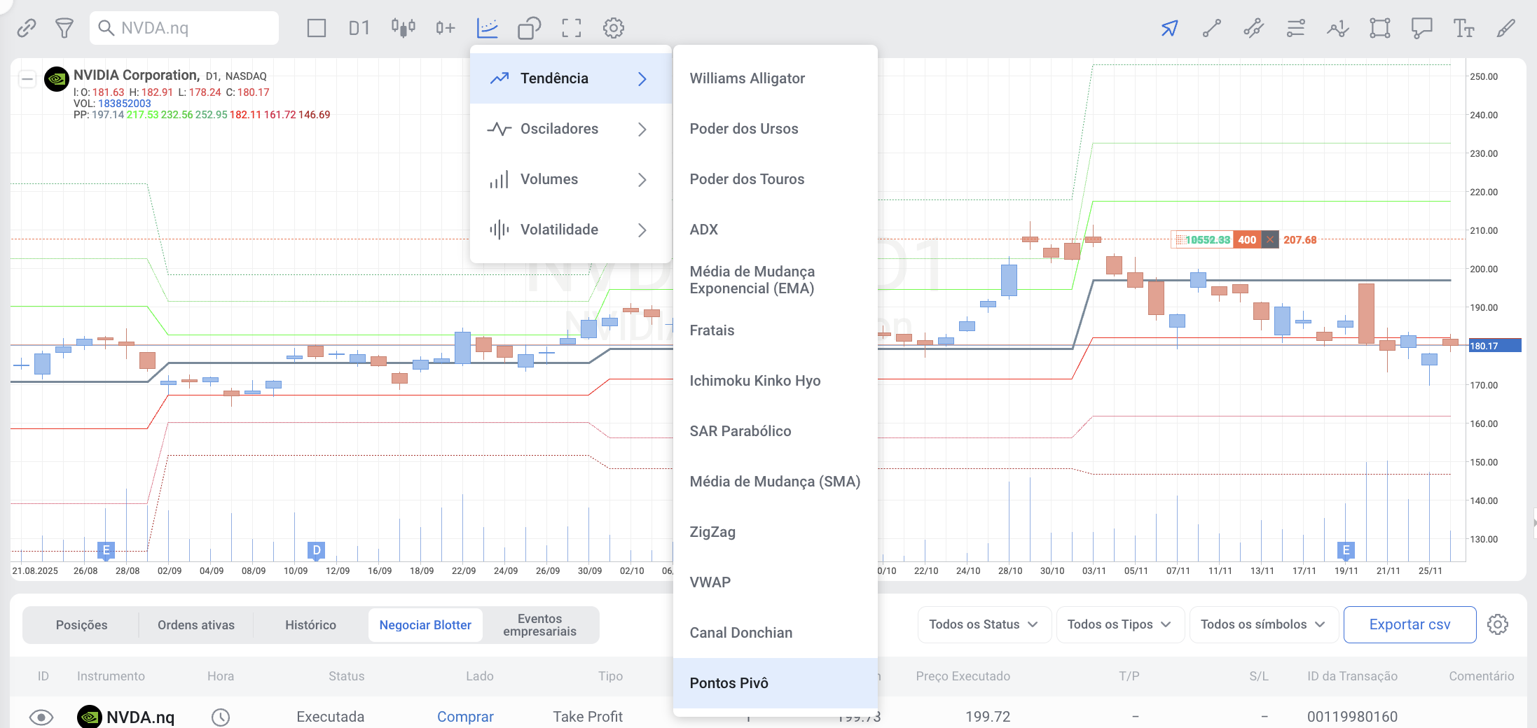This screenshot has height=728, width=1537.
Task: Open the candlestick chart type icon
Action: 403,28
